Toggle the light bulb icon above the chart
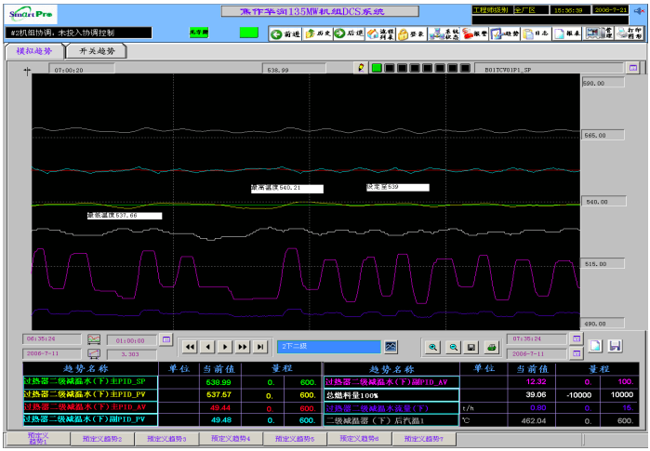Screen dimensions: 650x451 pos(362,68)
